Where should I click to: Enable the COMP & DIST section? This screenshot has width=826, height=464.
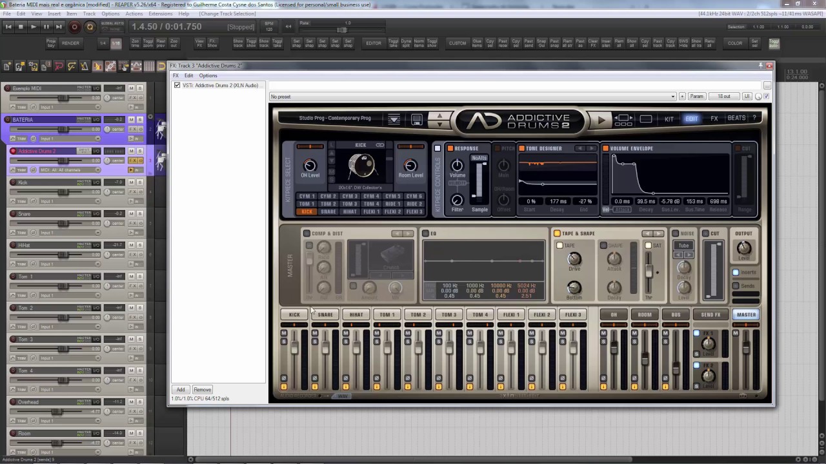[x=307, y=233]
